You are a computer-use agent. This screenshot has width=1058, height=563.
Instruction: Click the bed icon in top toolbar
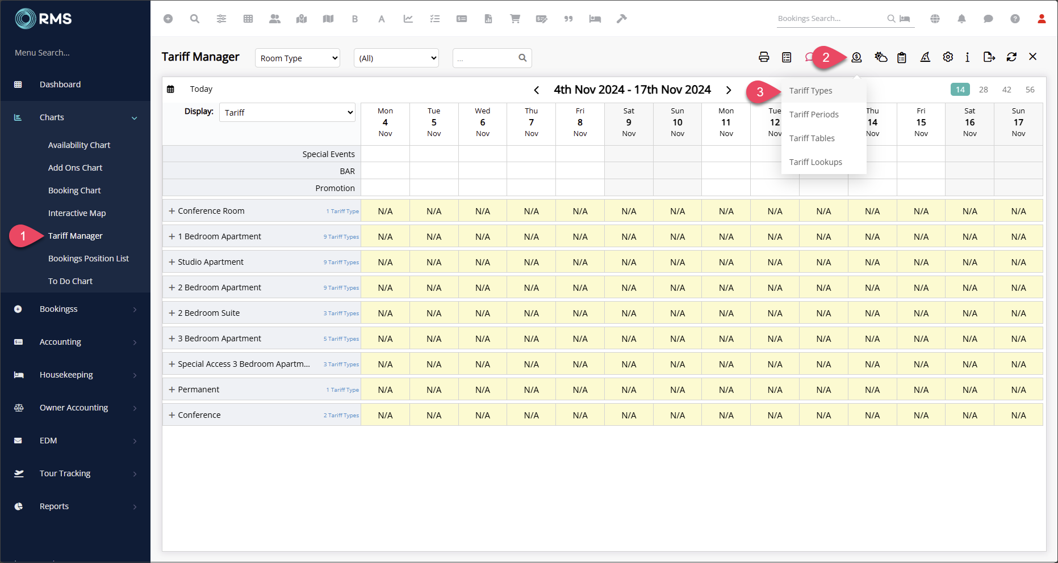point(595,19)
